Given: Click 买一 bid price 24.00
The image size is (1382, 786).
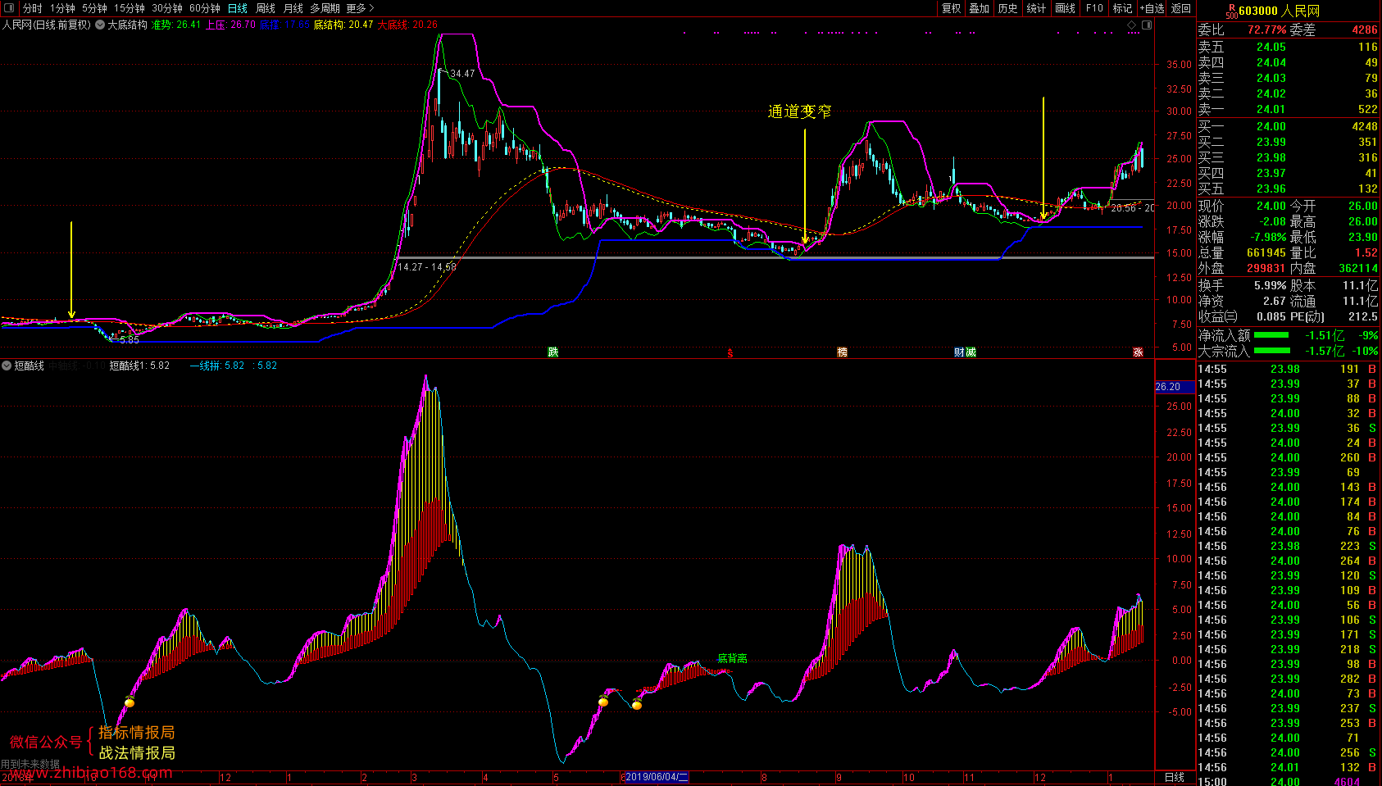Looking at the screenshot, I should pyautogui.click(x=1271, y=127).
